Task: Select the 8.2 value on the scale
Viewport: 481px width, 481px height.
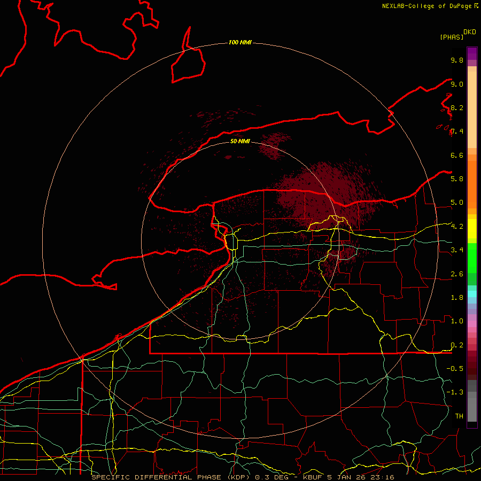Action: pos(457,107)
